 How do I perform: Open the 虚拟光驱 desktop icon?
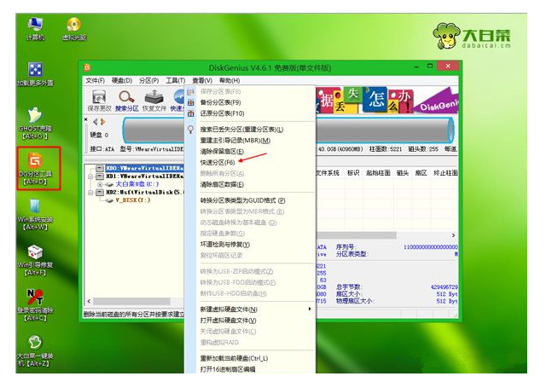(x=75, y=29)
